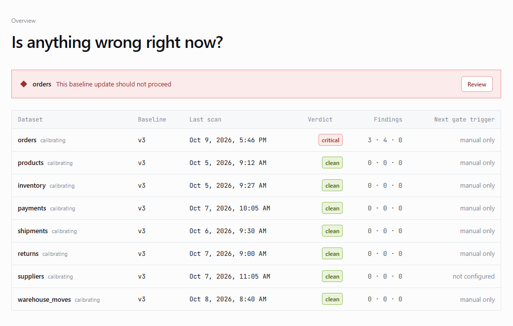Click the clean badge for payments
Viewport: 513px width, 326px height.
332,208
